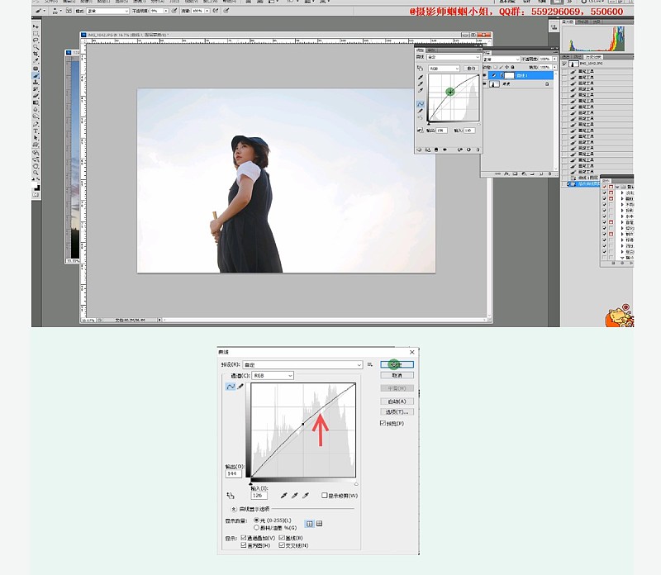Open brush panel toggle in options bar
Screen dimensions: 661x575
point(69,11)
